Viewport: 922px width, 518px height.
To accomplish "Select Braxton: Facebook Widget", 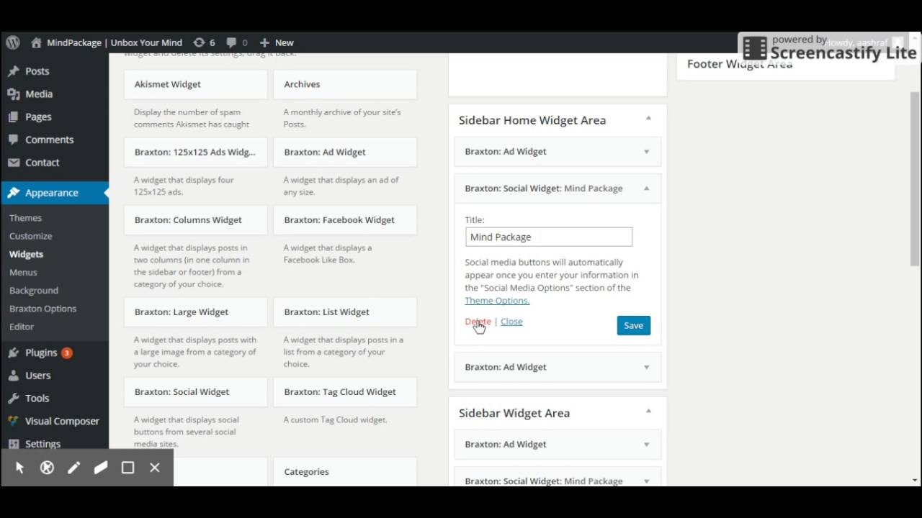I will click(345, 220).
